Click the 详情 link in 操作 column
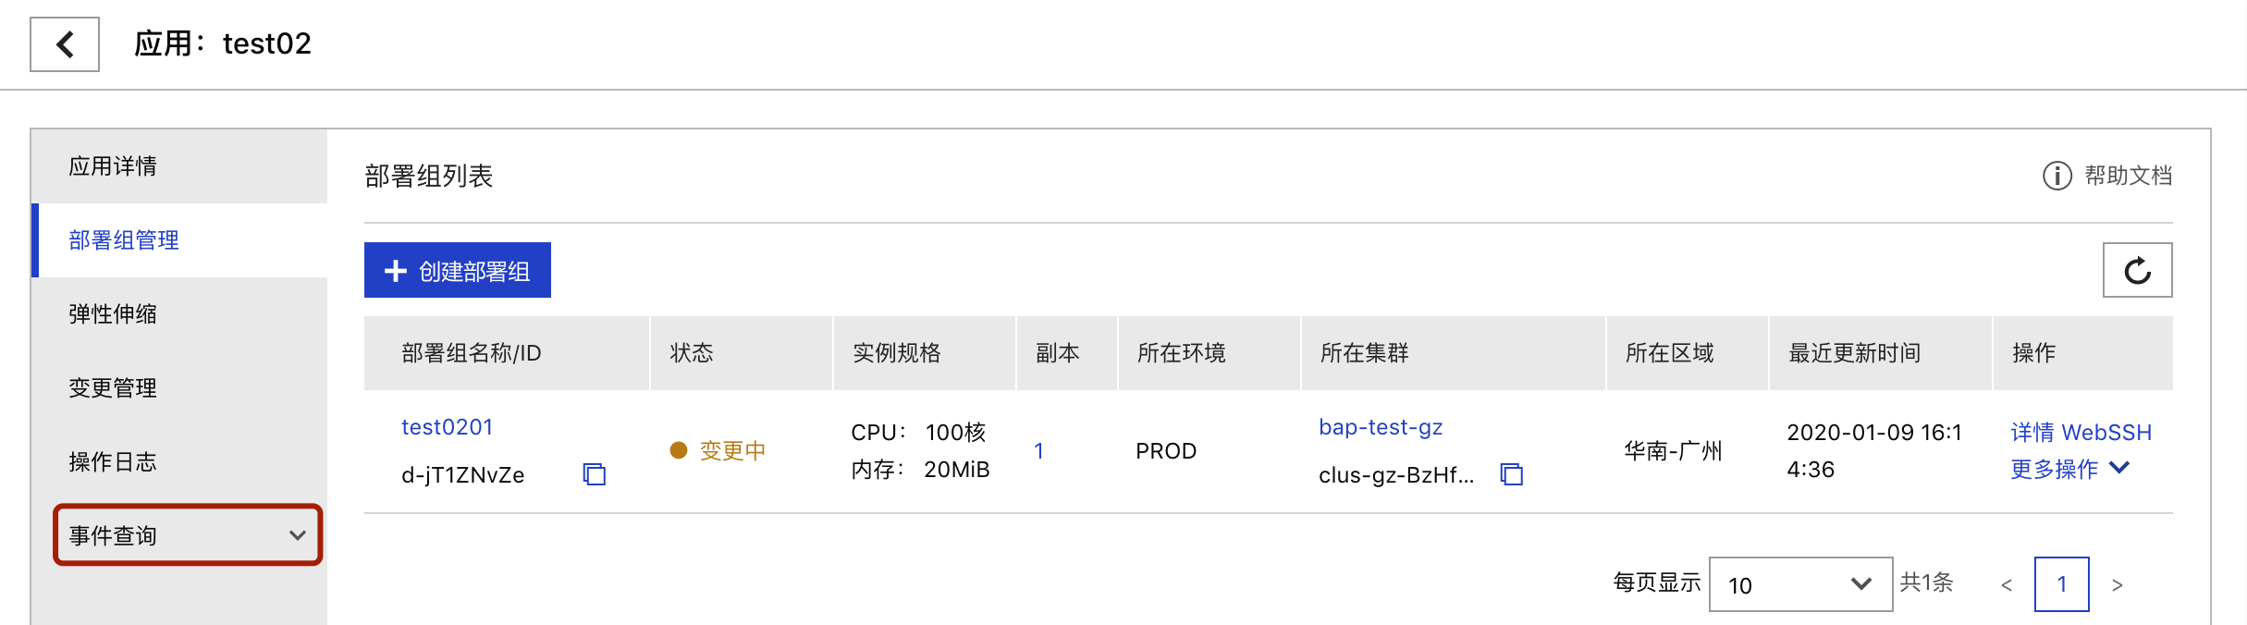The width and height of the screenshot is (2247, 625). (2032, 432)
